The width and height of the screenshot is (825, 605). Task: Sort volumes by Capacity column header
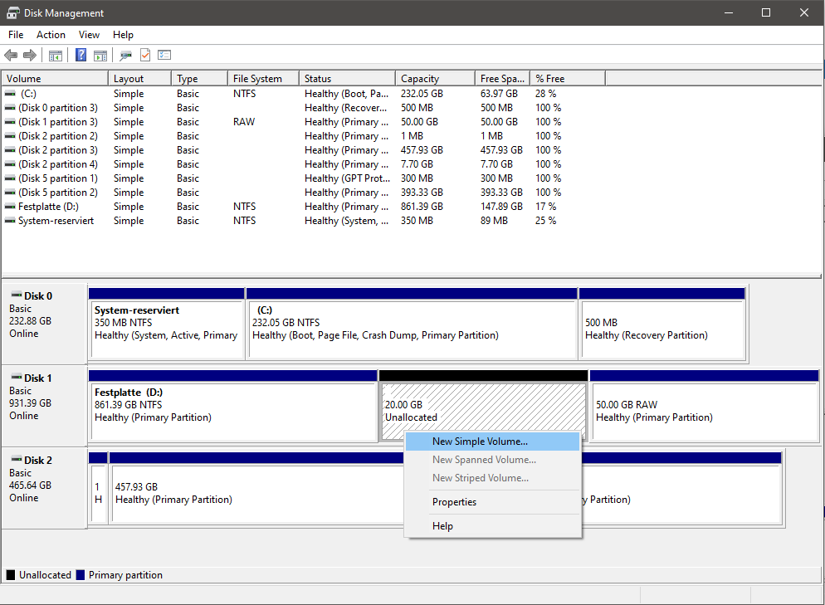(420, 79)
